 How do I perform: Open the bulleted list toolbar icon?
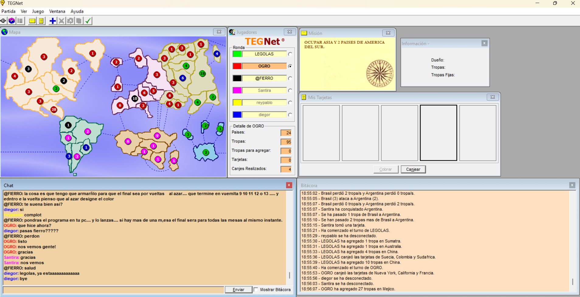[x=20, y=21]
